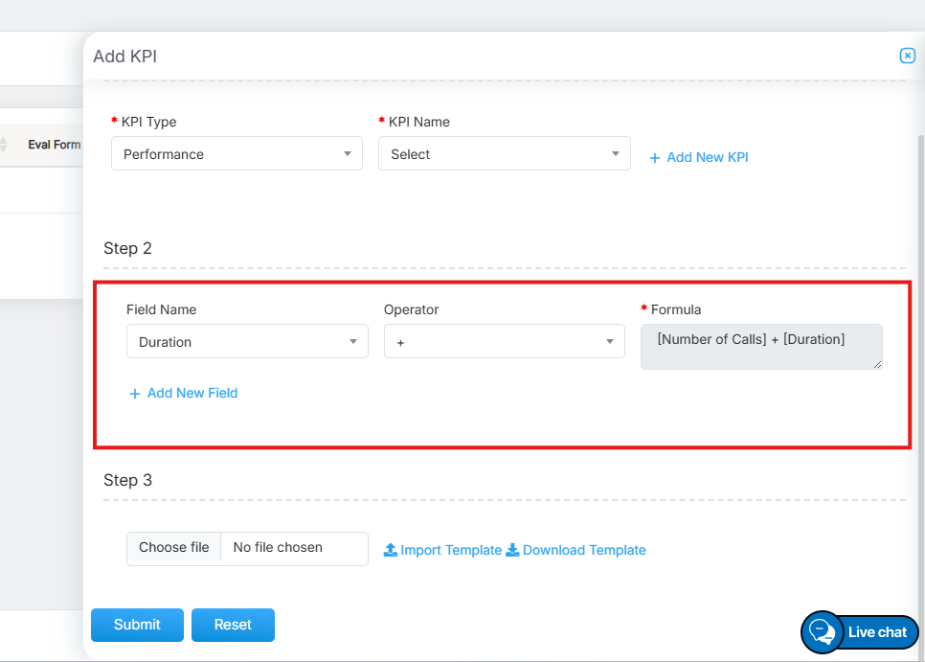Open the KPI Type dropdown showing Performance

pyautogui.click(x=237, y=154)
